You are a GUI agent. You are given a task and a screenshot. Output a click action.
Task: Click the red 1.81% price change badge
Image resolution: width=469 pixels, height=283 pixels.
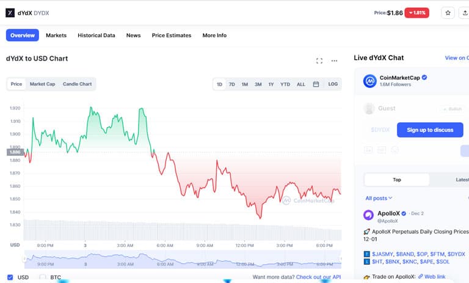(x=417, y=13)
